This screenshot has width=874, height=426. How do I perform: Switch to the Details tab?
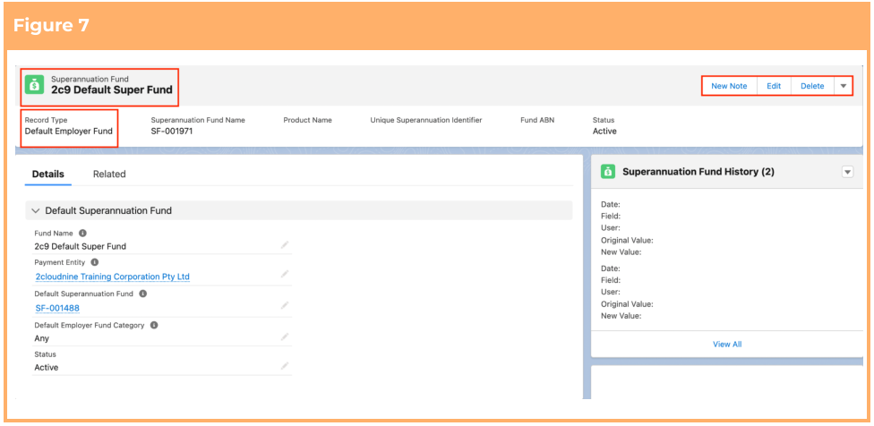(48, 174)
